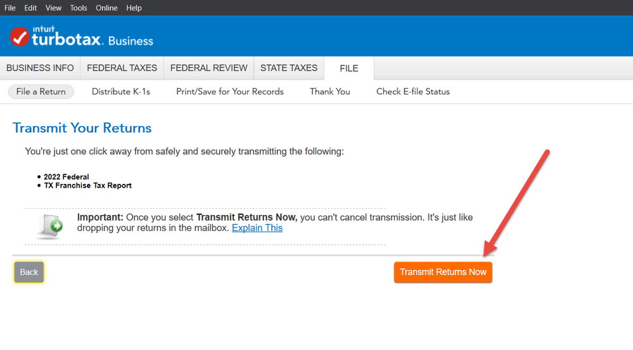Click the Transmit Returns Now button
633x350 pixels.
(x=443, y=272)
